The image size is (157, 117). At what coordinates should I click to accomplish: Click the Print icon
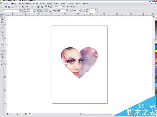click(12, 7)
